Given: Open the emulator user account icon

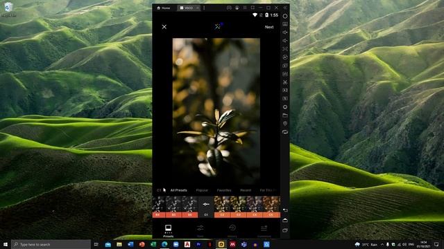Looking at the screenshot, I should [237, 8].
